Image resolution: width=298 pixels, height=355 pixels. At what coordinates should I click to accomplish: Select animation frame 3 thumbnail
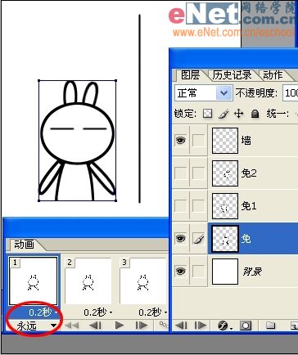click(143, 281)
